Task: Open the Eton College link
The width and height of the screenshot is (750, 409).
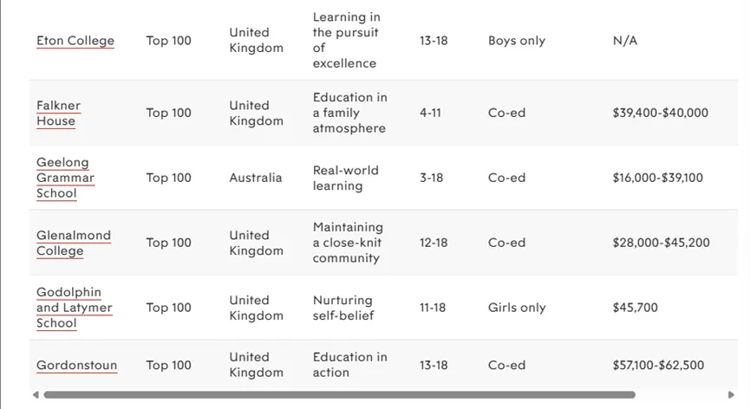Action: tap(75, 41)
